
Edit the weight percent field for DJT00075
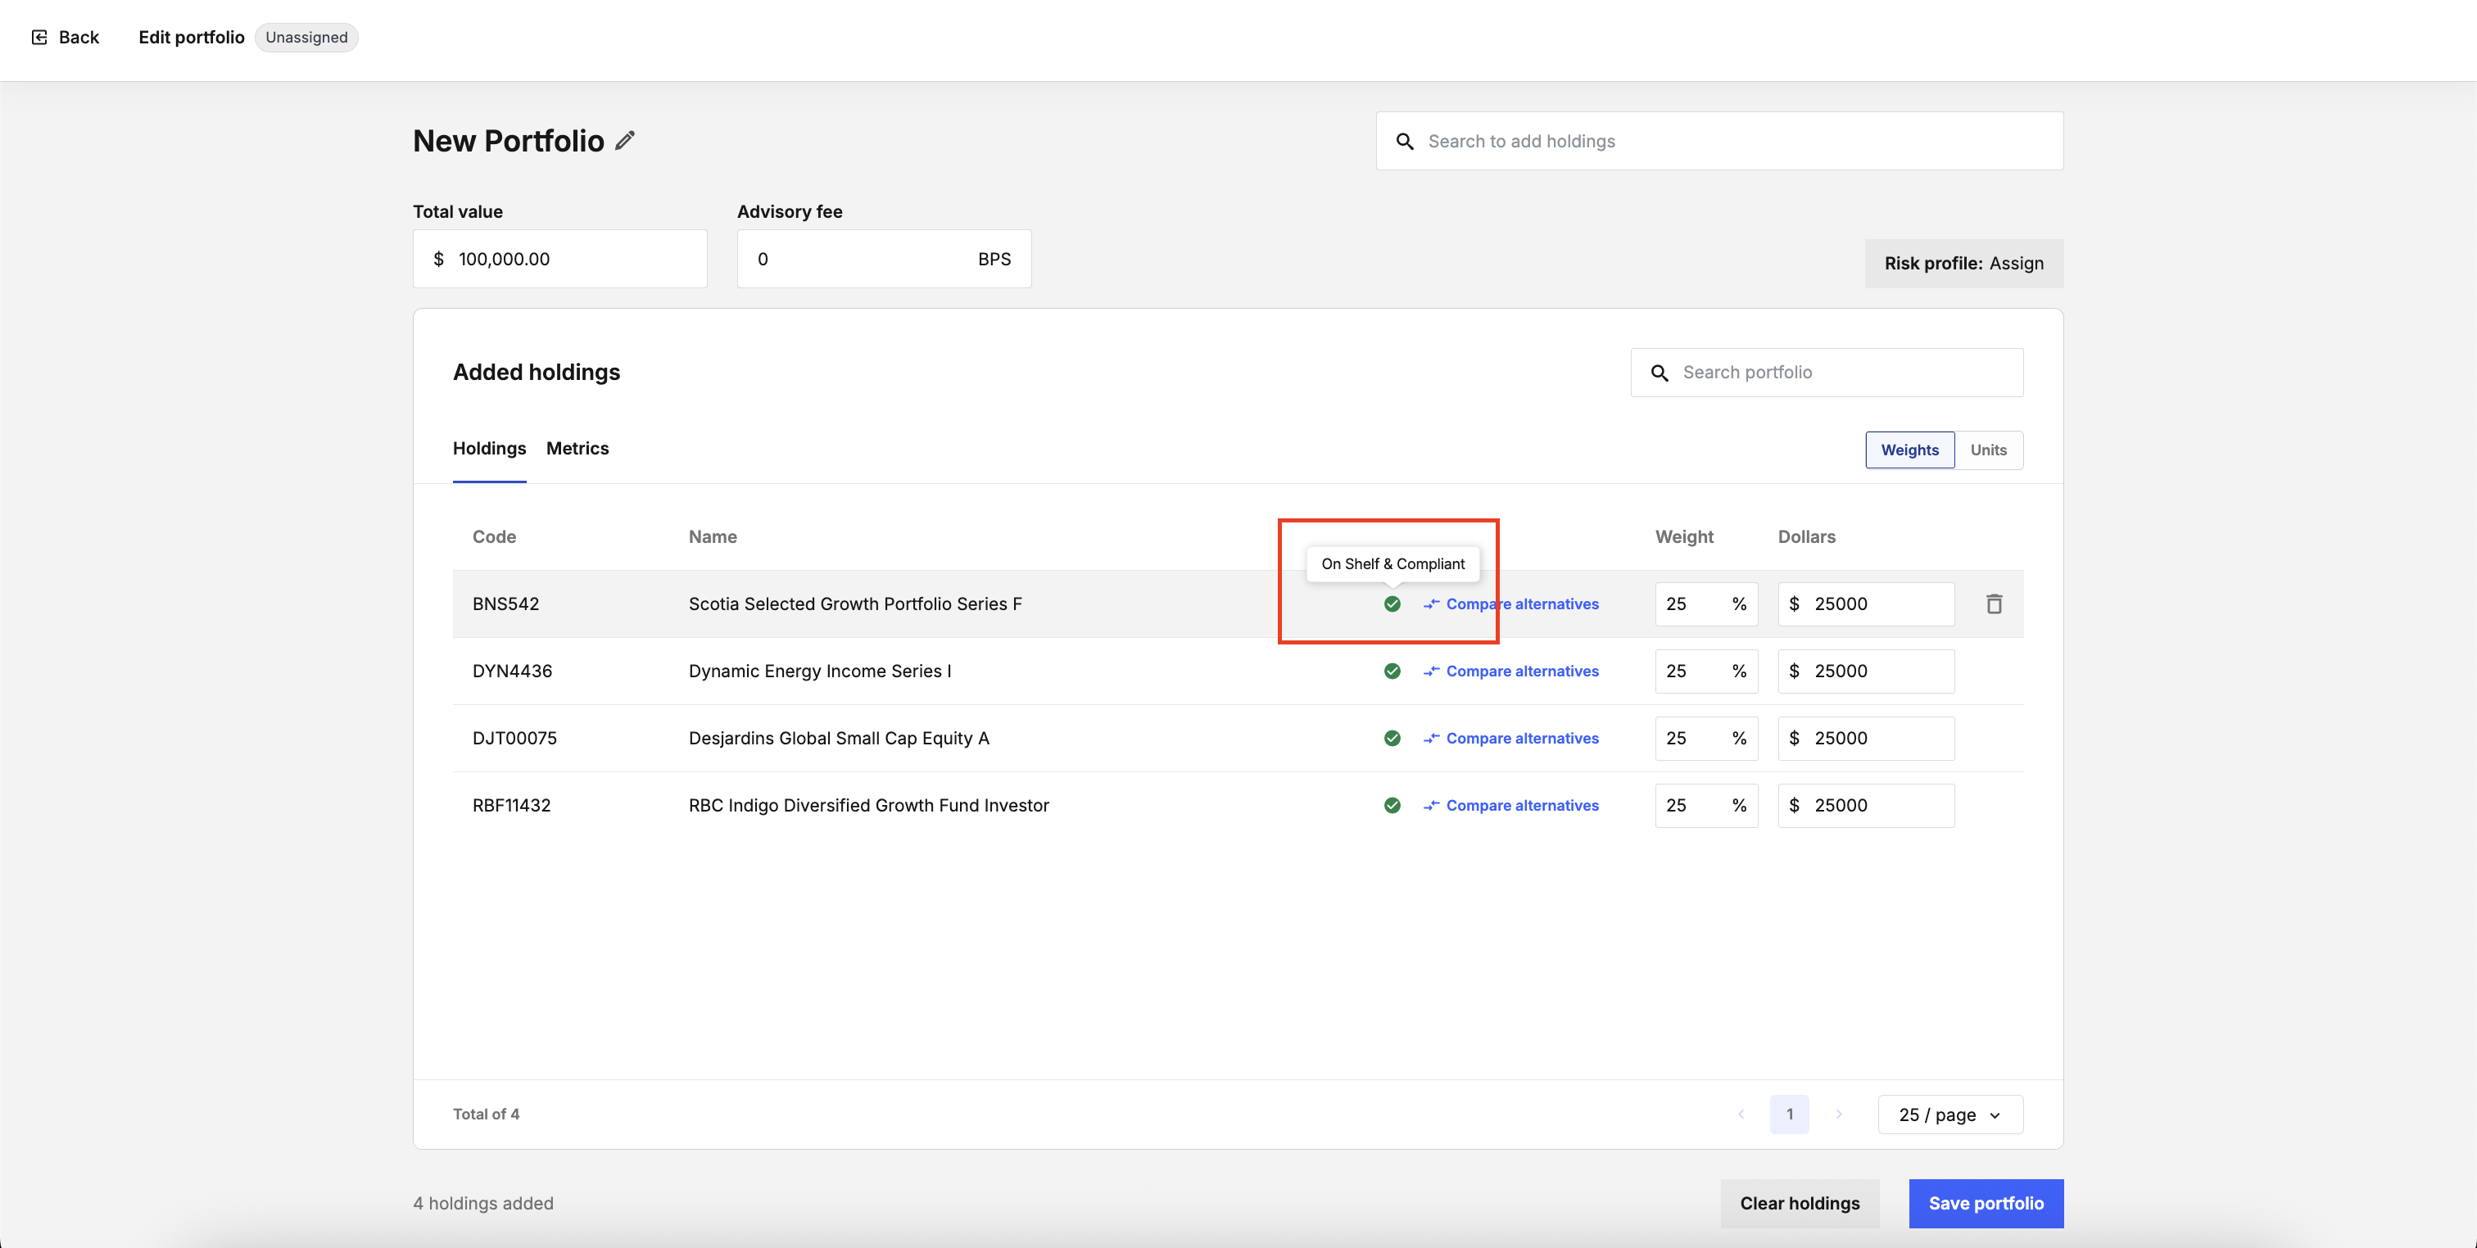[1707, 739]
